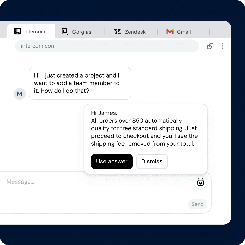Screen dimensions: 245x245
Task: Open the browser extension icon beside the address bar
Action: 210,46
